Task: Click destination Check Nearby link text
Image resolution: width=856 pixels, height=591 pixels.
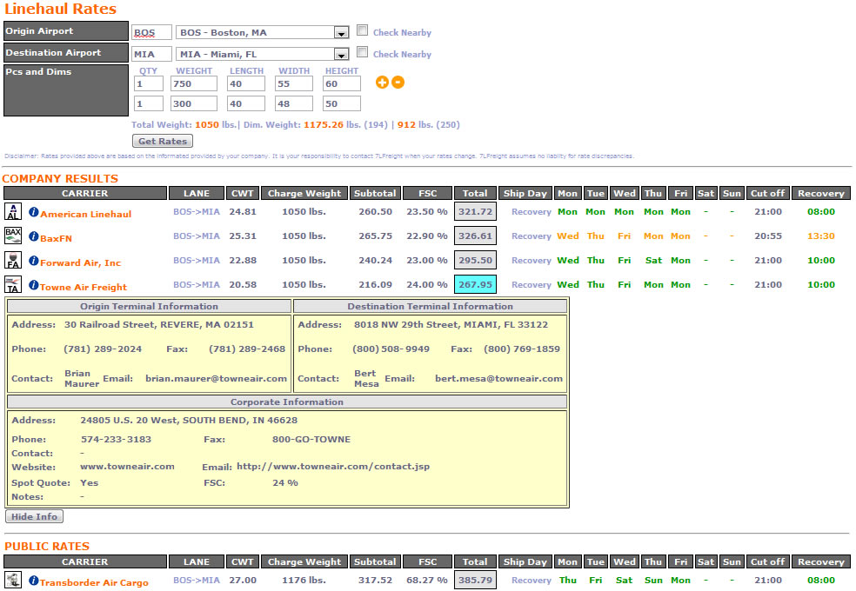Action: (403, 55)
